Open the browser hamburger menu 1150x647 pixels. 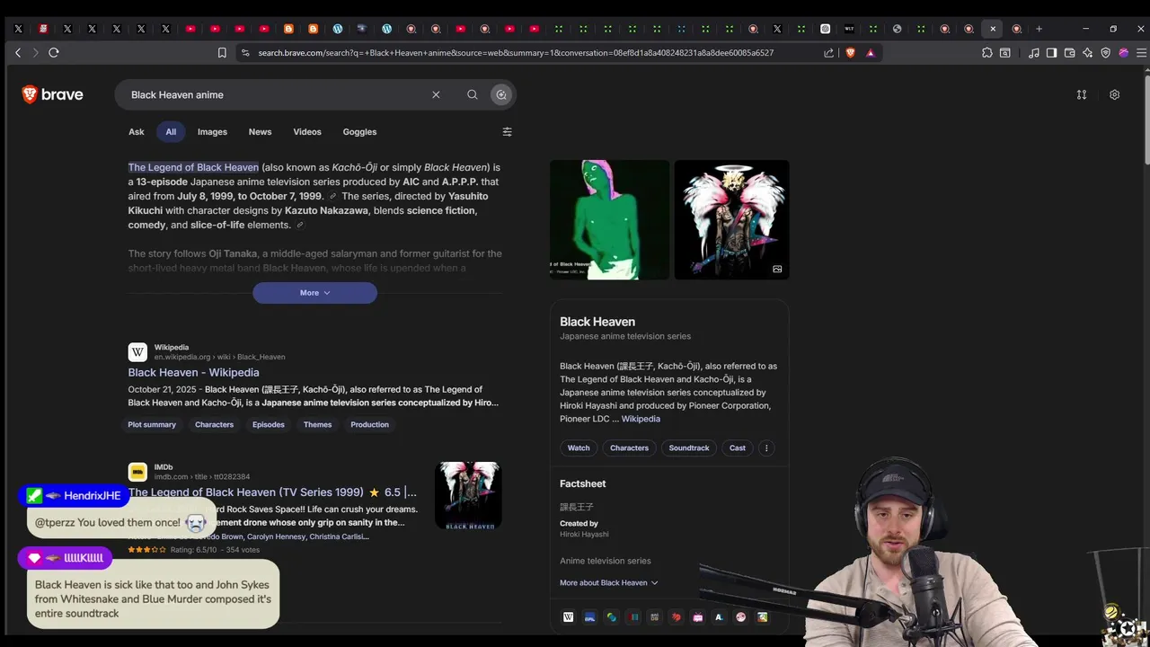[1142, 53]
